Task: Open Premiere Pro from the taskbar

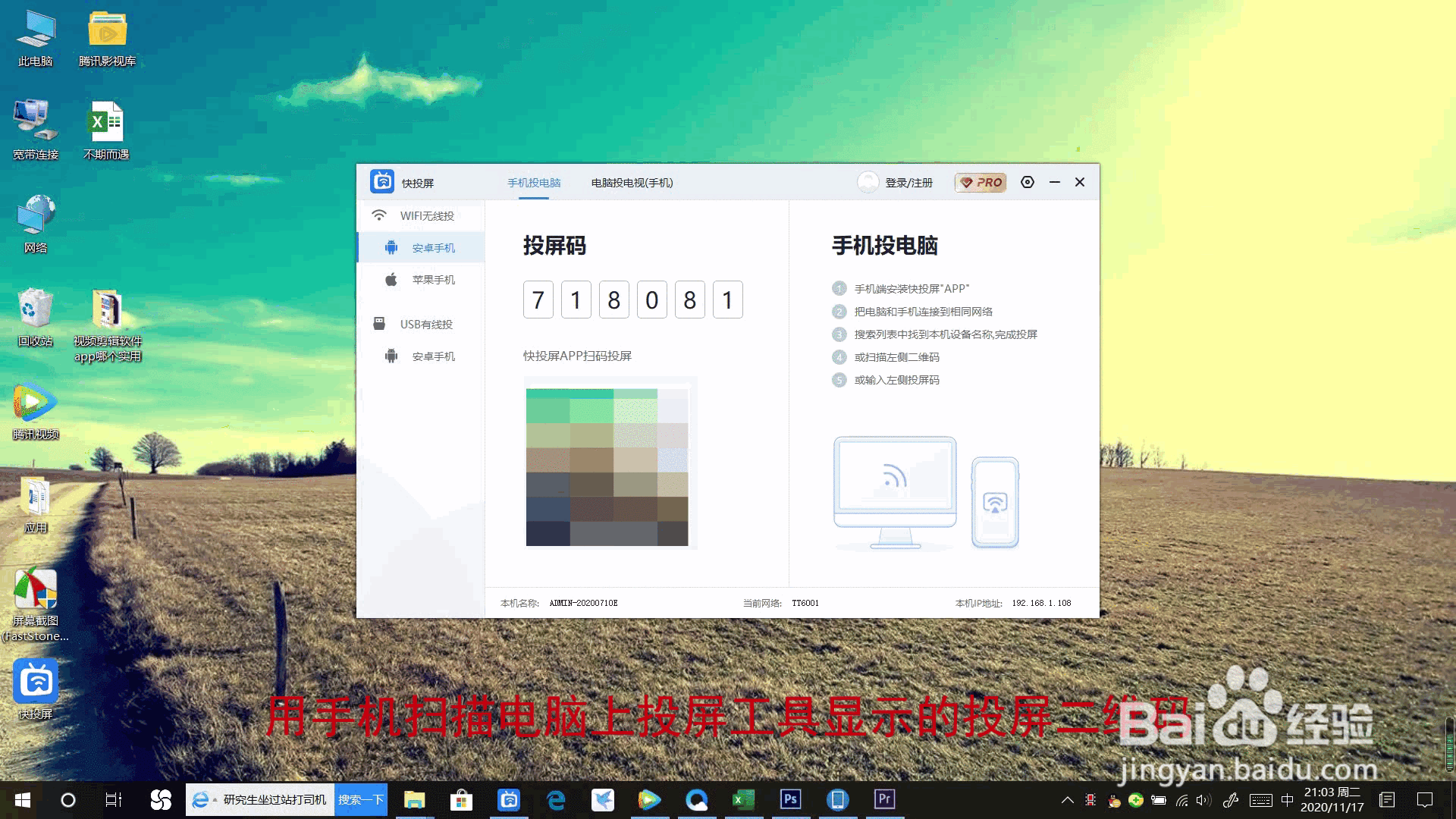Action: (x=884, y=799)
